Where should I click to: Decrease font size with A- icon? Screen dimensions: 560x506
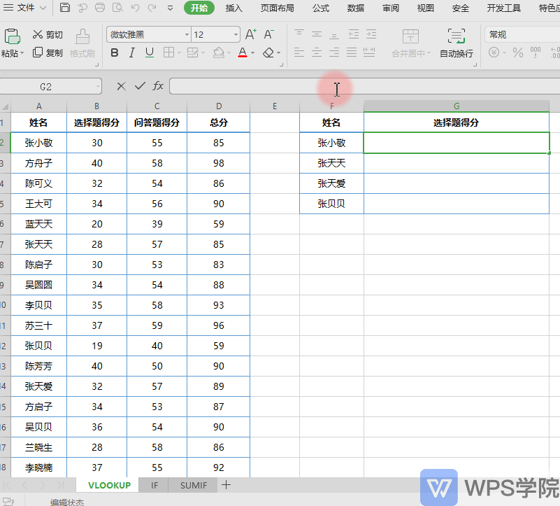point(268,34)
